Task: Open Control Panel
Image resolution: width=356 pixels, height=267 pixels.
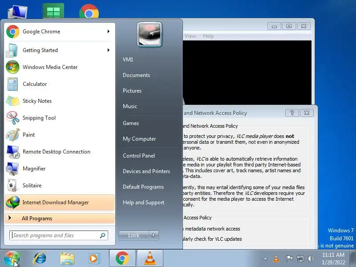Action: coord(139,156)
